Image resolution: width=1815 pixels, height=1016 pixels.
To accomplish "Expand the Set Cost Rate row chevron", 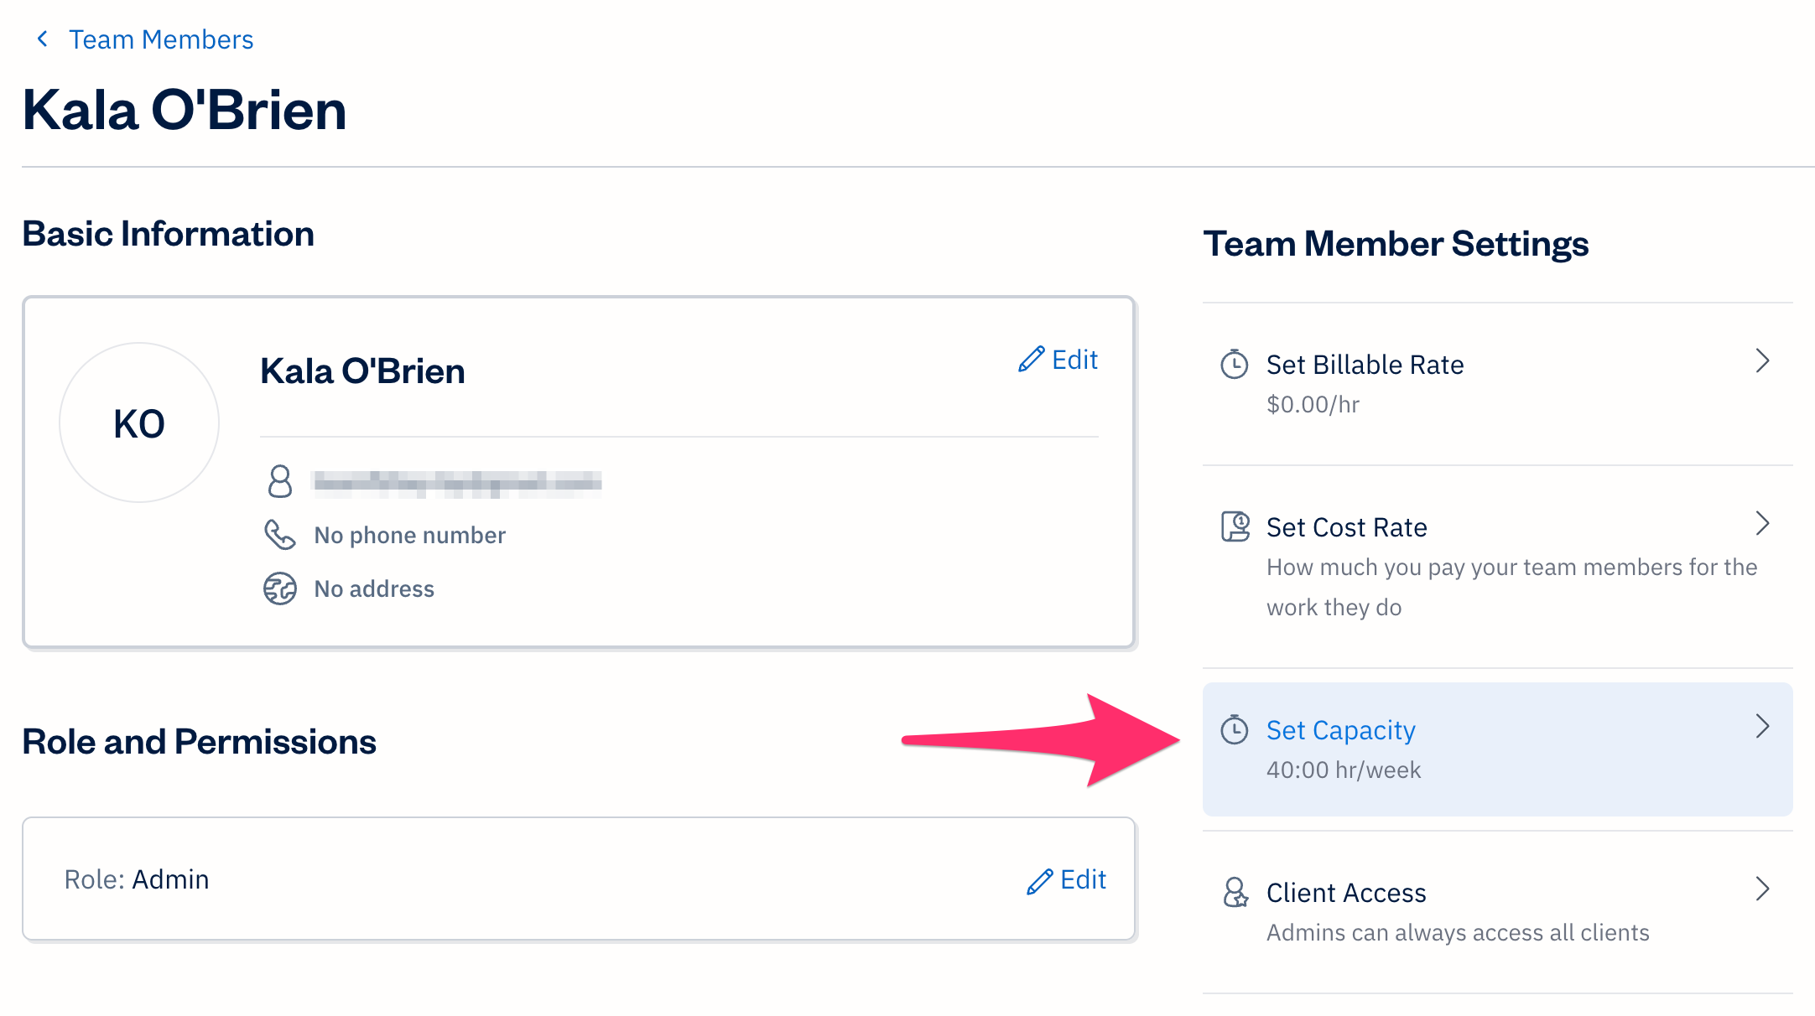I will click(x=1764, y=524).
